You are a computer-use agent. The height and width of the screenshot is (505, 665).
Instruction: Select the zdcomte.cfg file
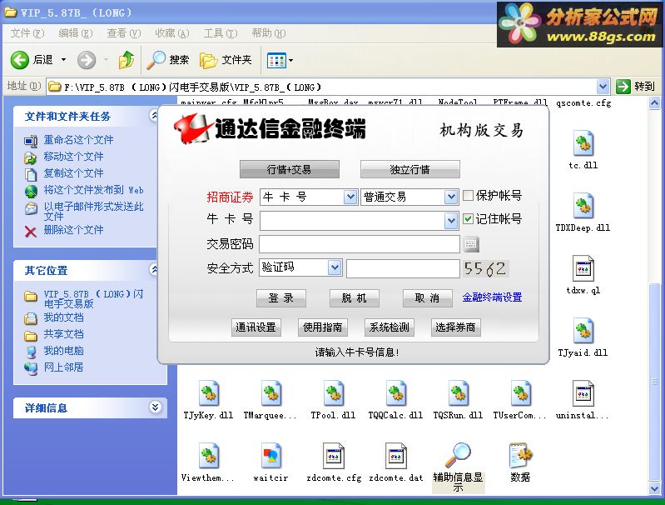pos(333,462)
